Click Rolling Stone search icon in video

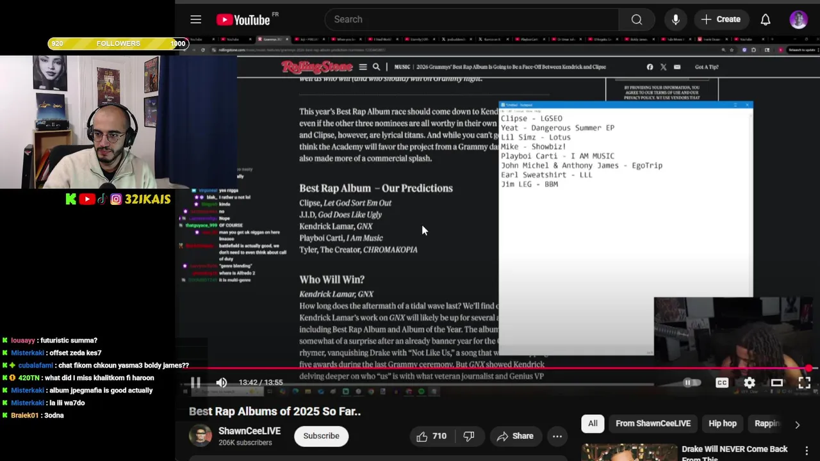[377, 67]
